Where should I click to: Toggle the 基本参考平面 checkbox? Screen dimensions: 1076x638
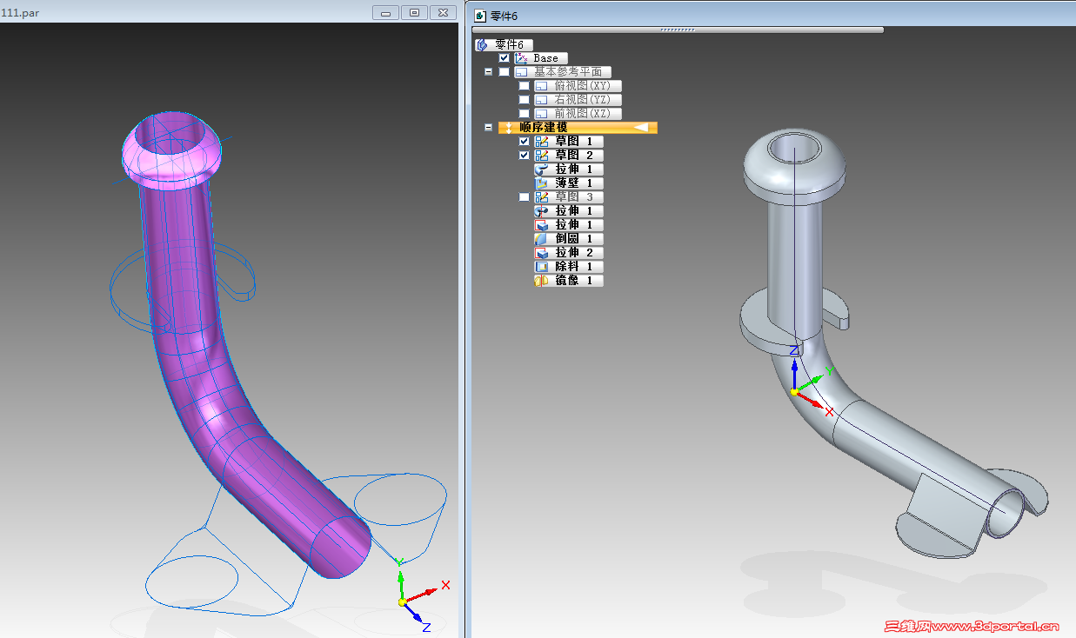click(505, 72)
